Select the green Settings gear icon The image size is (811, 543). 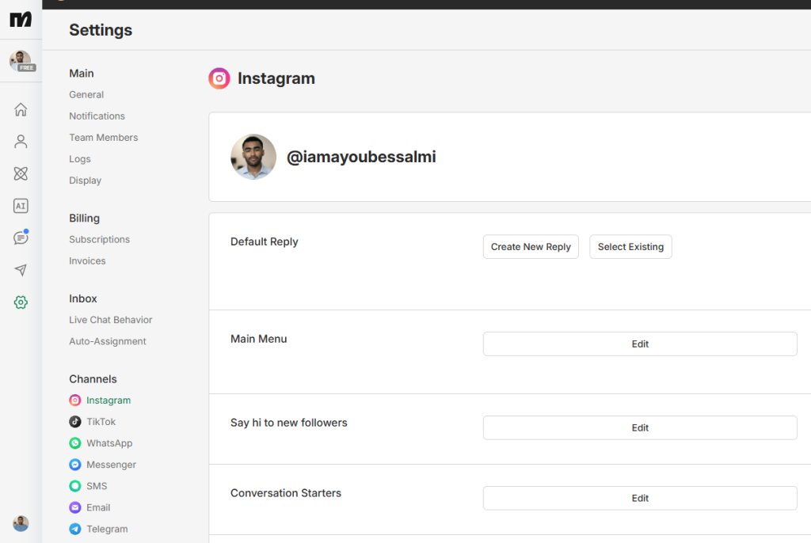point(21,302)
